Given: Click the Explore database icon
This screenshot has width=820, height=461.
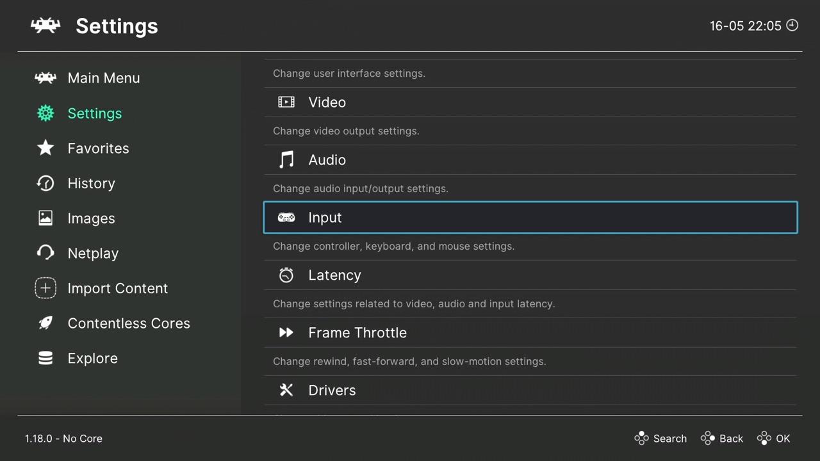Looking at the screenshot, I should [45, 358].
